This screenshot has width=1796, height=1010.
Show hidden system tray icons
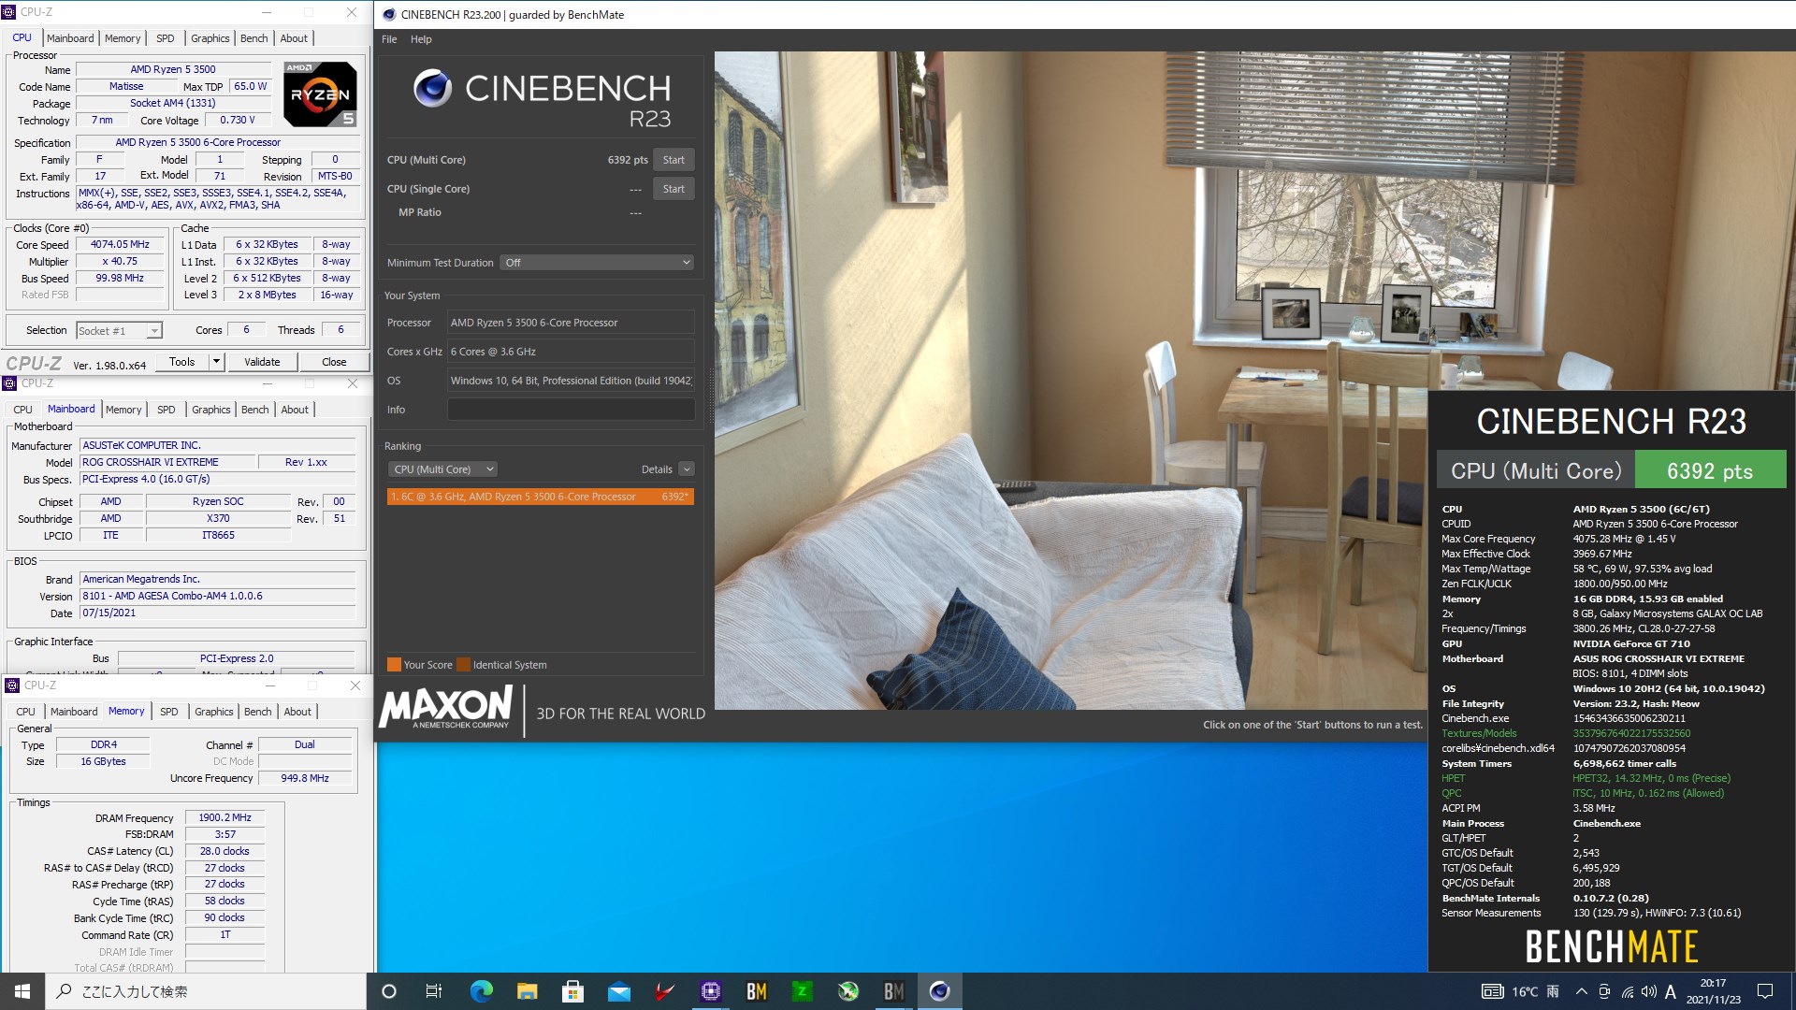pos(1581,991)
